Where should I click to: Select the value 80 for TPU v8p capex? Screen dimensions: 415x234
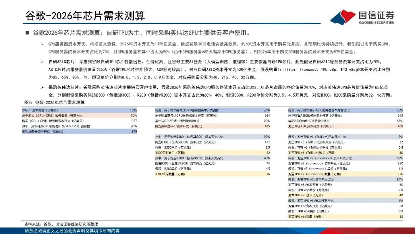(401, 185)
